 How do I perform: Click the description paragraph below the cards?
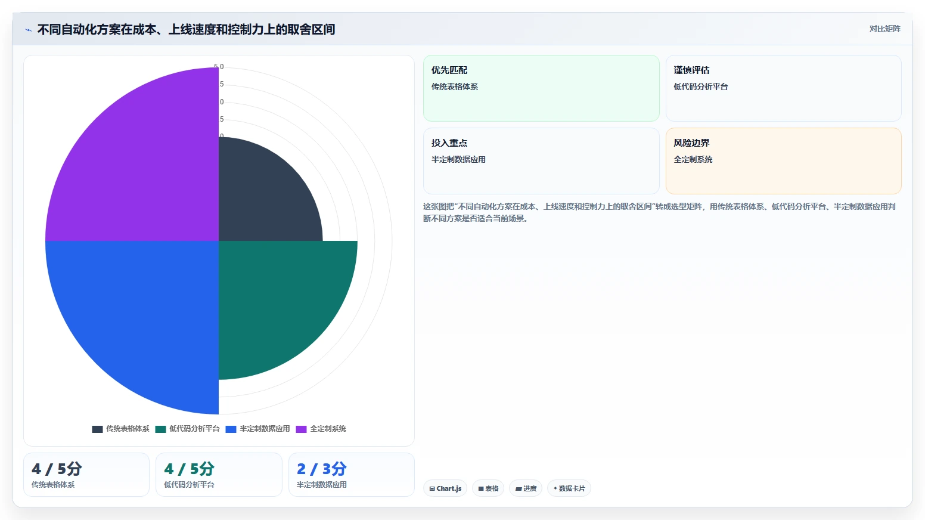click(659, 212)
